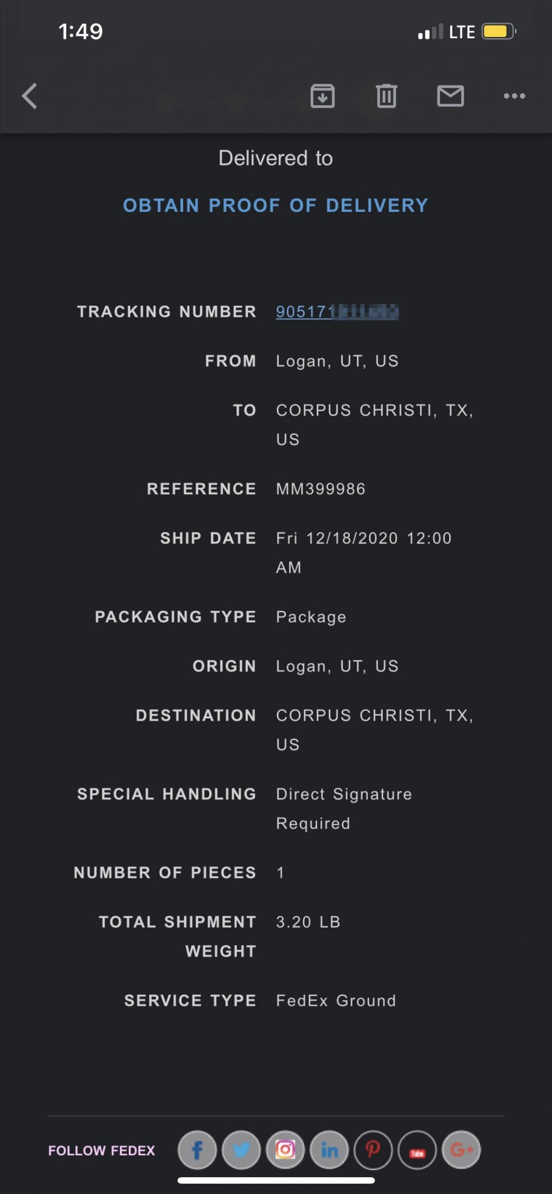Tap the tracking number link
The height and width of the screenshot is (1194, 552).
(x=337, y=312)
